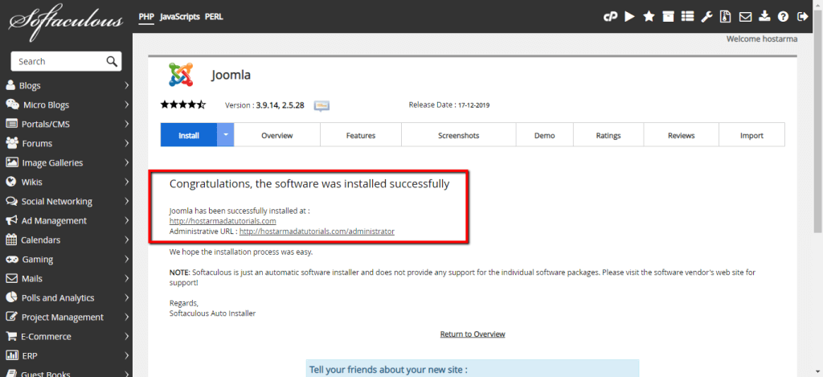The height and width of the screenshot is (377, 823).
Task: Click the 'Welcome hostarma' text
Action: (762, 39)
